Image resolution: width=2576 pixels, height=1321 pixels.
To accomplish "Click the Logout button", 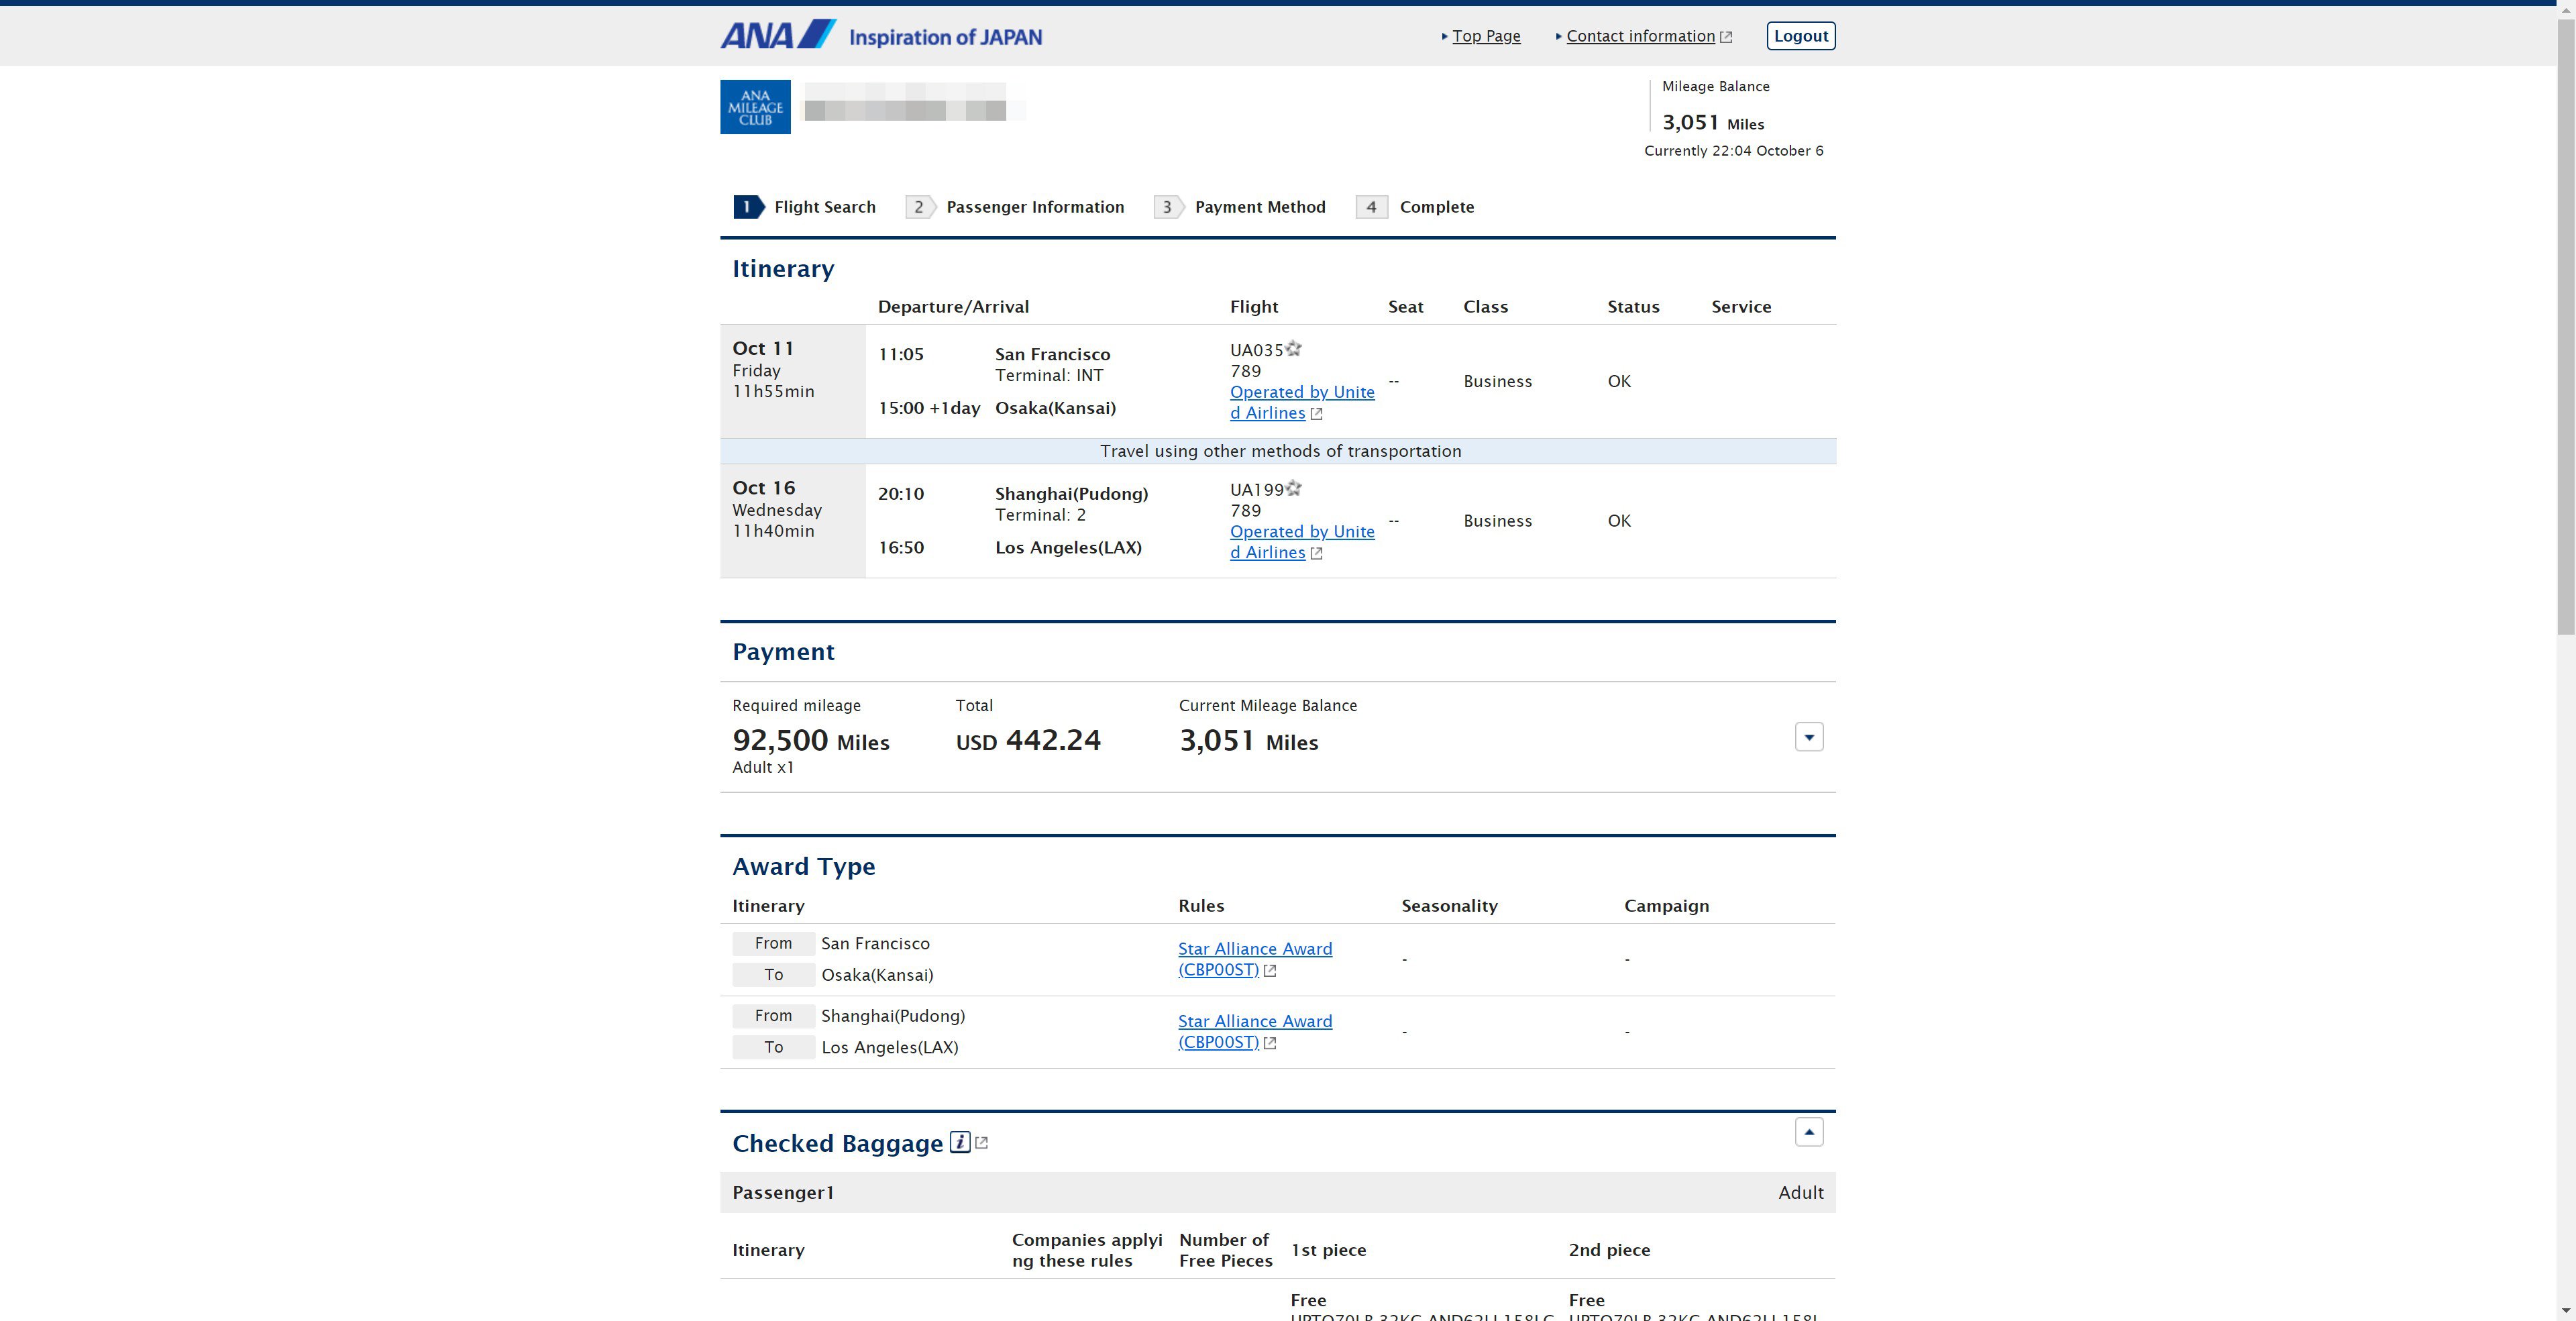I will coord(1801,36).
